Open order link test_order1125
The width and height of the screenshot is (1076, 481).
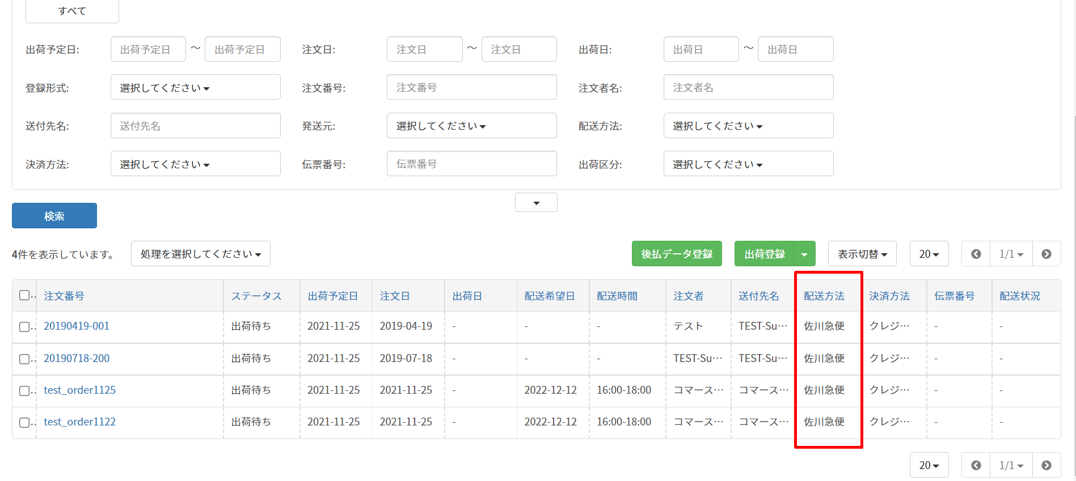[x=80, y=390]
